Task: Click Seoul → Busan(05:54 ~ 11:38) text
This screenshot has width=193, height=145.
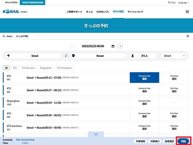Action: tap(44, 103)
